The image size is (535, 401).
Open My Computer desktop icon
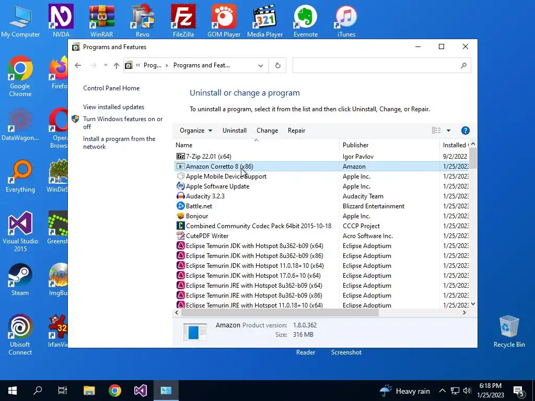pos(20,20)
